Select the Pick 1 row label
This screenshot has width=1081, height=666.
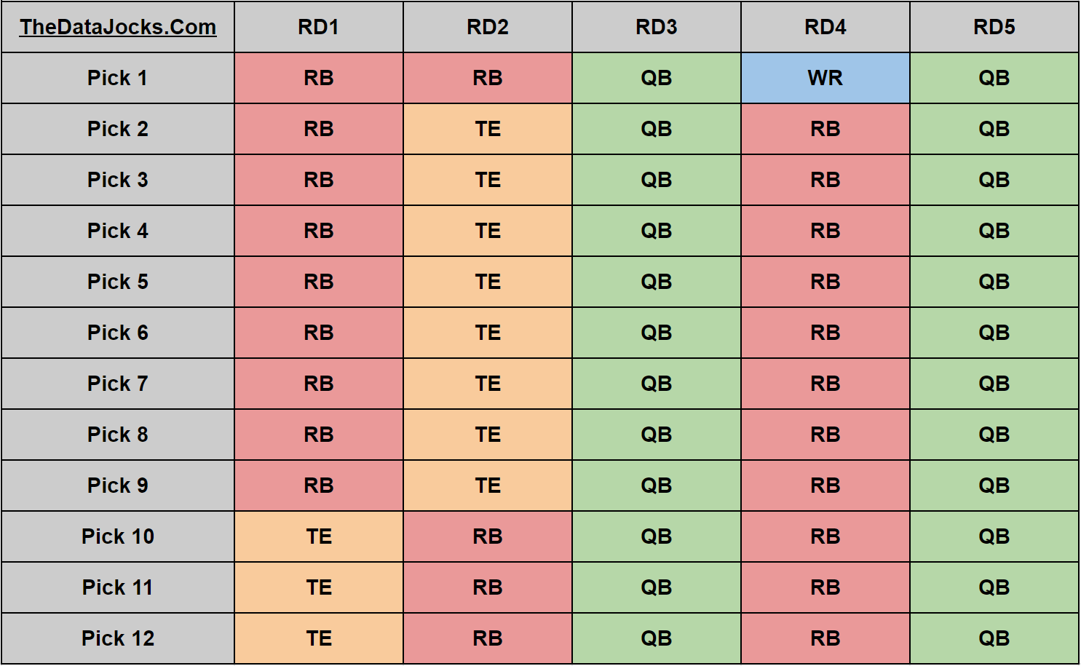pyautogui.click(x=118, y=78)
